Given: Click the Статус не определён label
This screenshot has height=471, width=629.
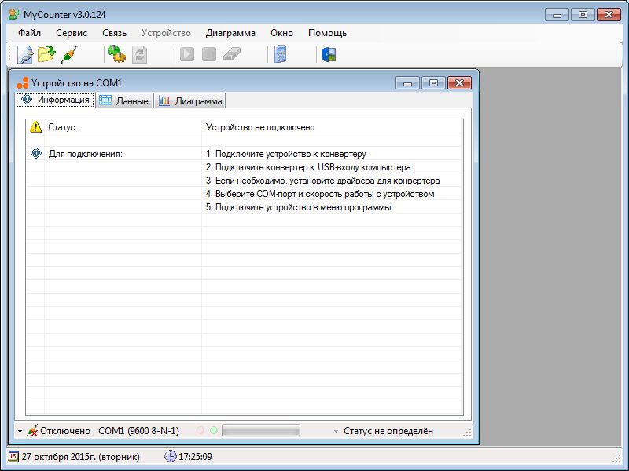Looking at the screenshot, I should pyautogui.click(x=388, y=431).
